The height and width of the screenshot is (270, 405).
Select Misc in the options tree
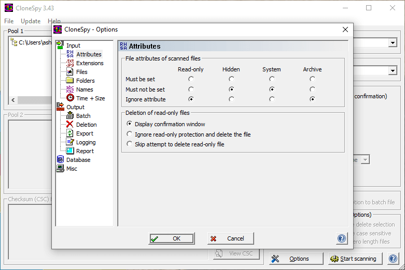(72, 169)
